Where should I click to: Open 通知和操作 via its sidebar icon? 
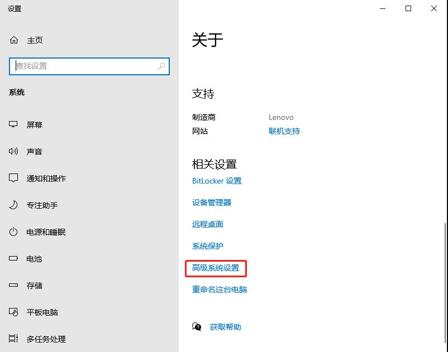13,178
